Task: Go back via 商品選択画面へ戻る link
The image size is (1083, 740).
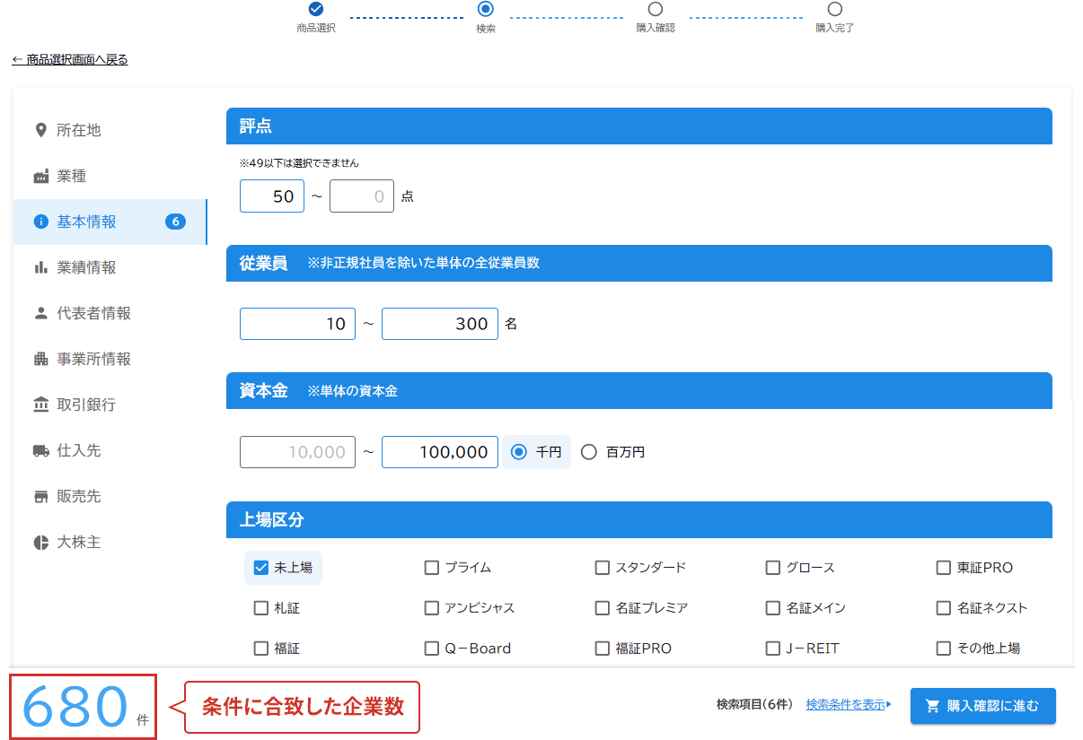Action: 70,60
